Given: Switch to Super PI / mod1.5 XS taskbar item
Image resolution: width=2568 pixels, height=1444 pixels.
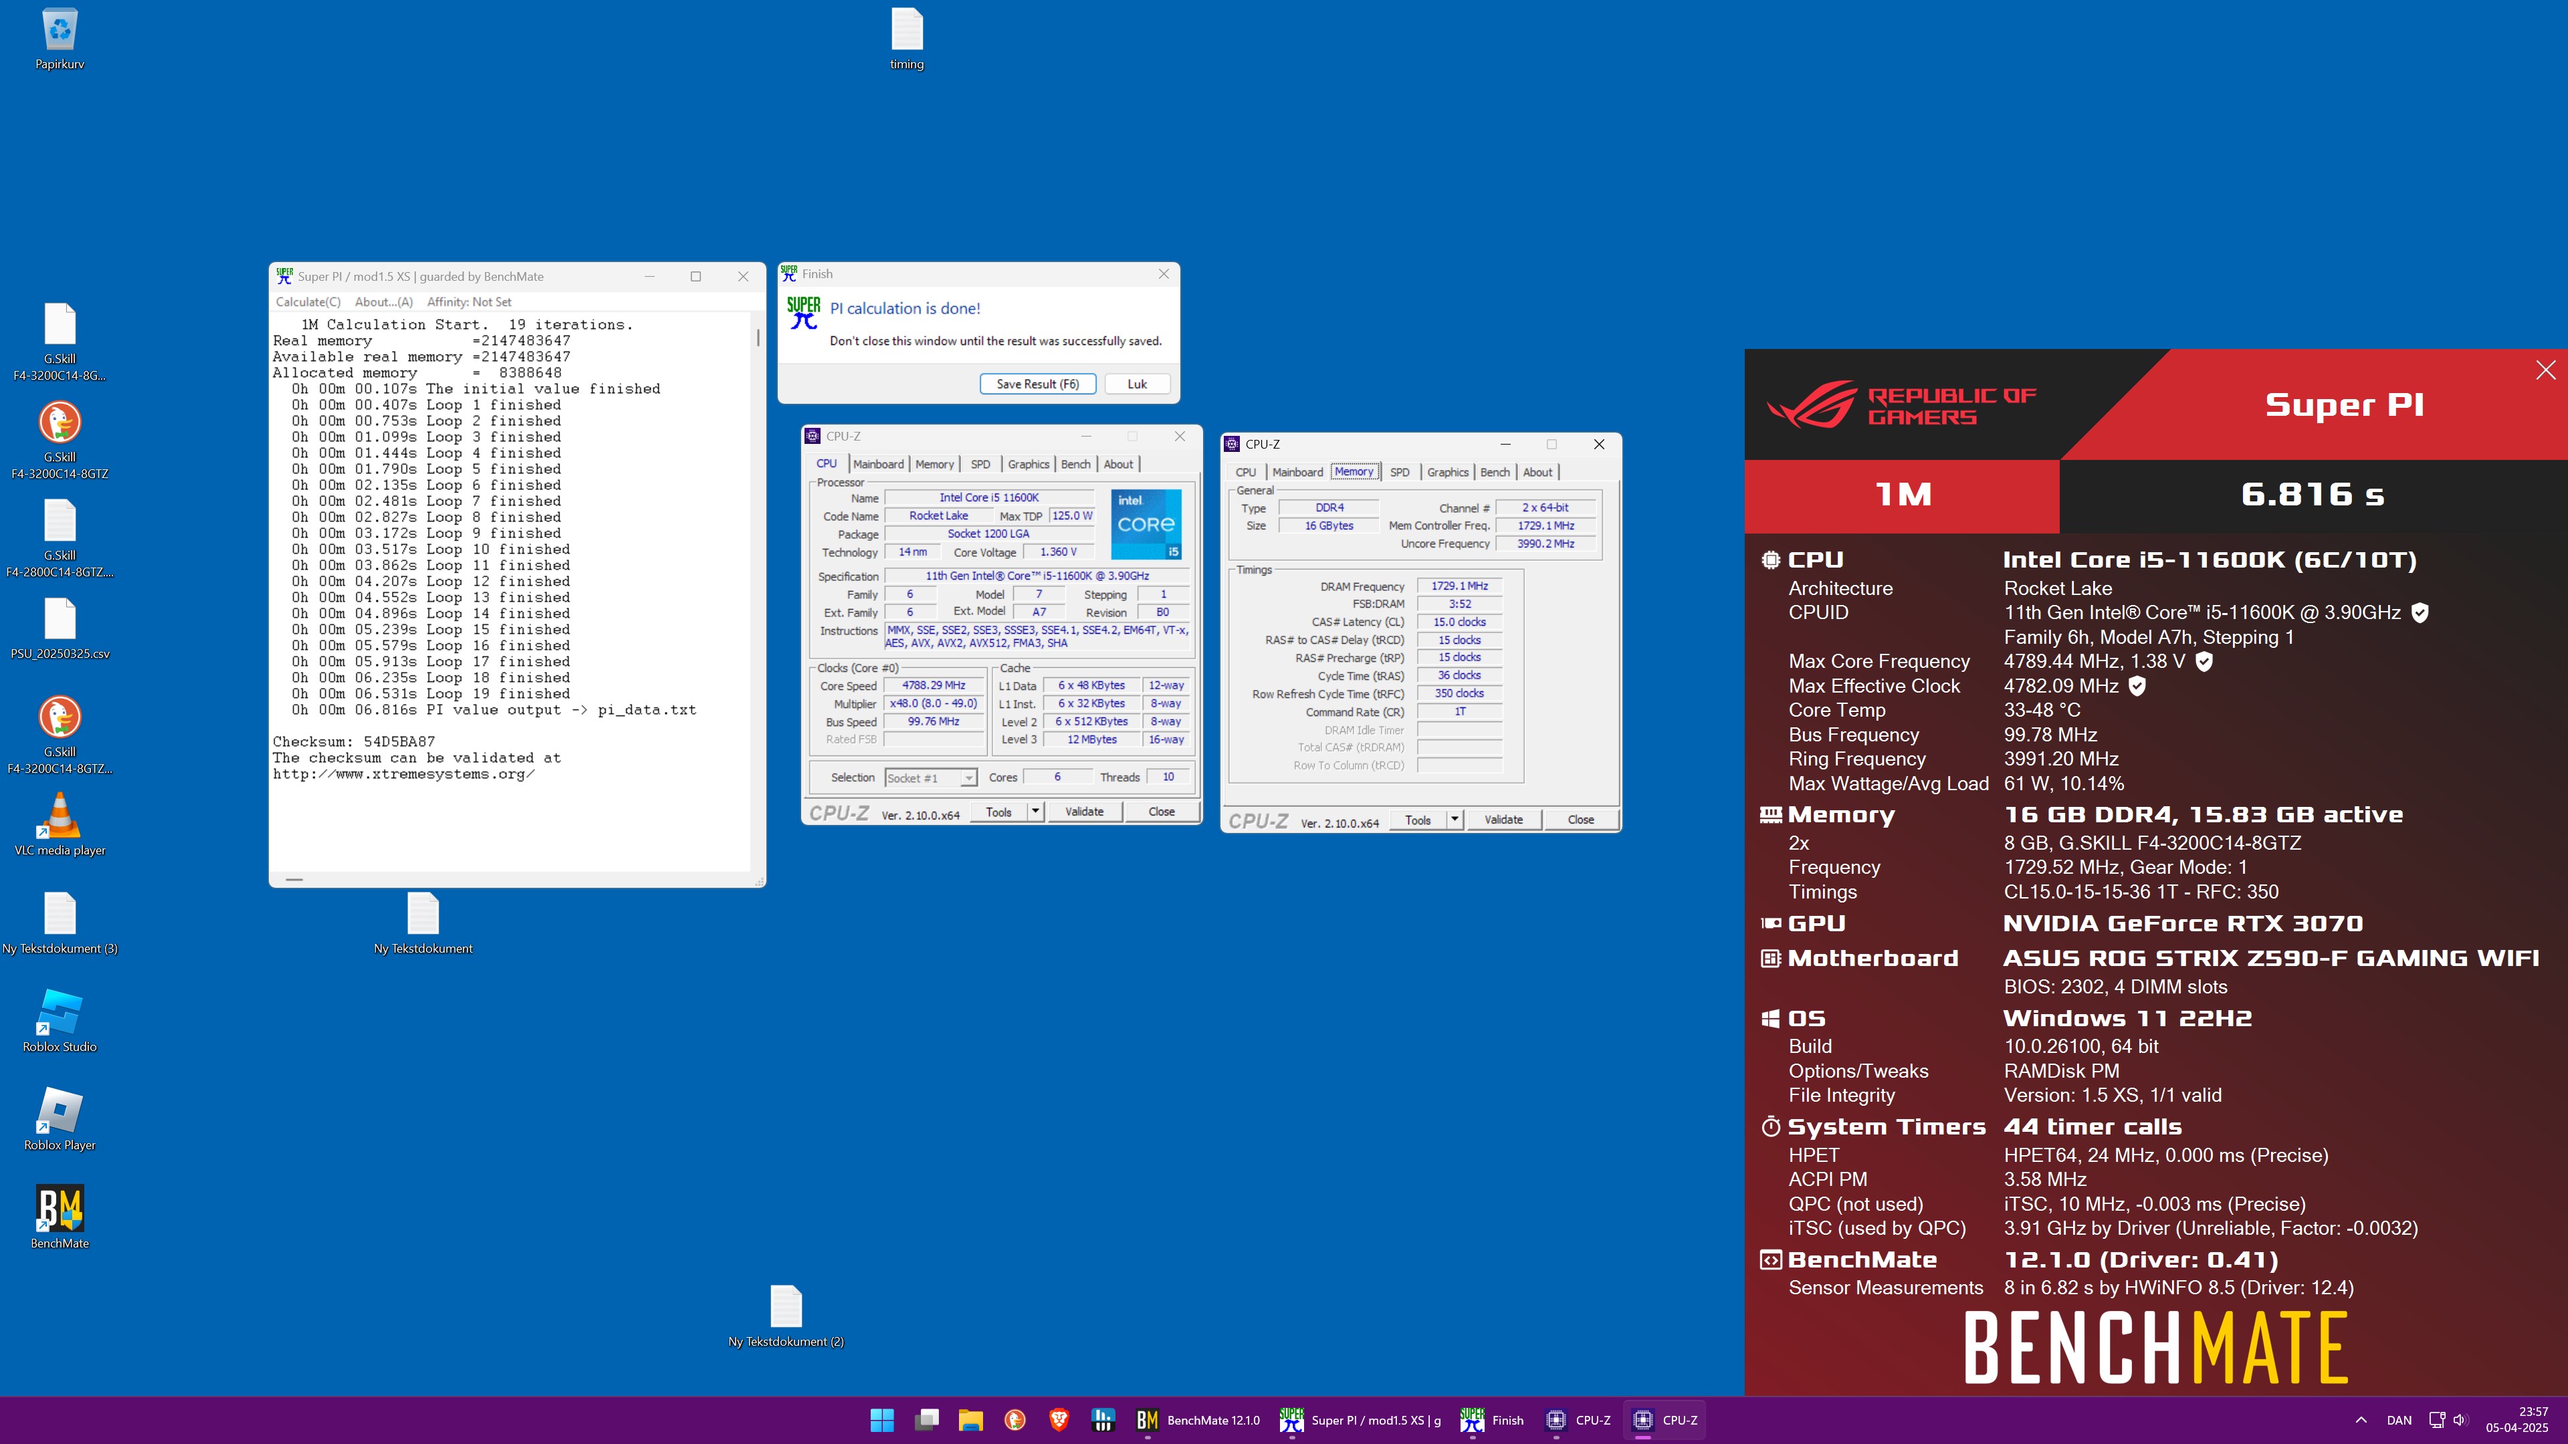Looking at the screenshot, I should point(1361,1420).
